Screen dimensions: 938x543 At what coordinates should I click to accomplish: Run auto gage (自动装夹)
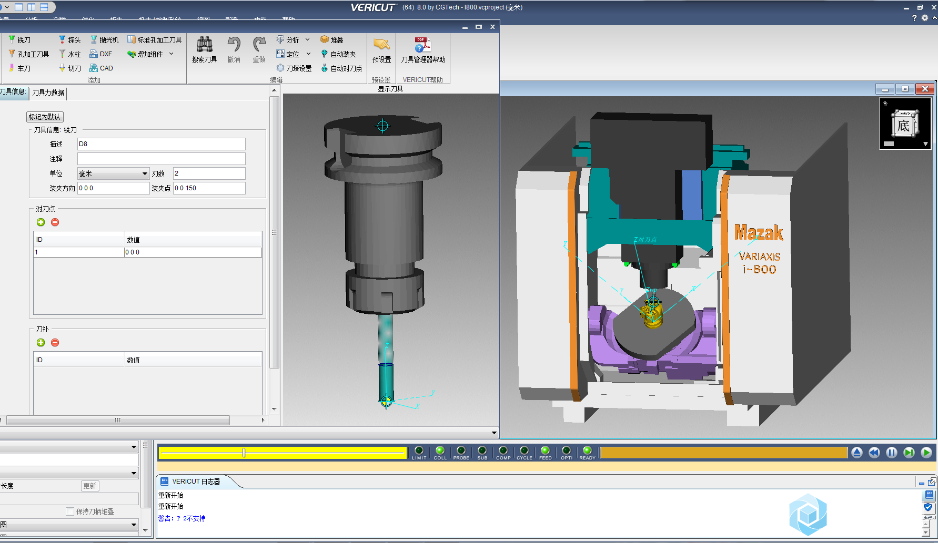(338, 54)
